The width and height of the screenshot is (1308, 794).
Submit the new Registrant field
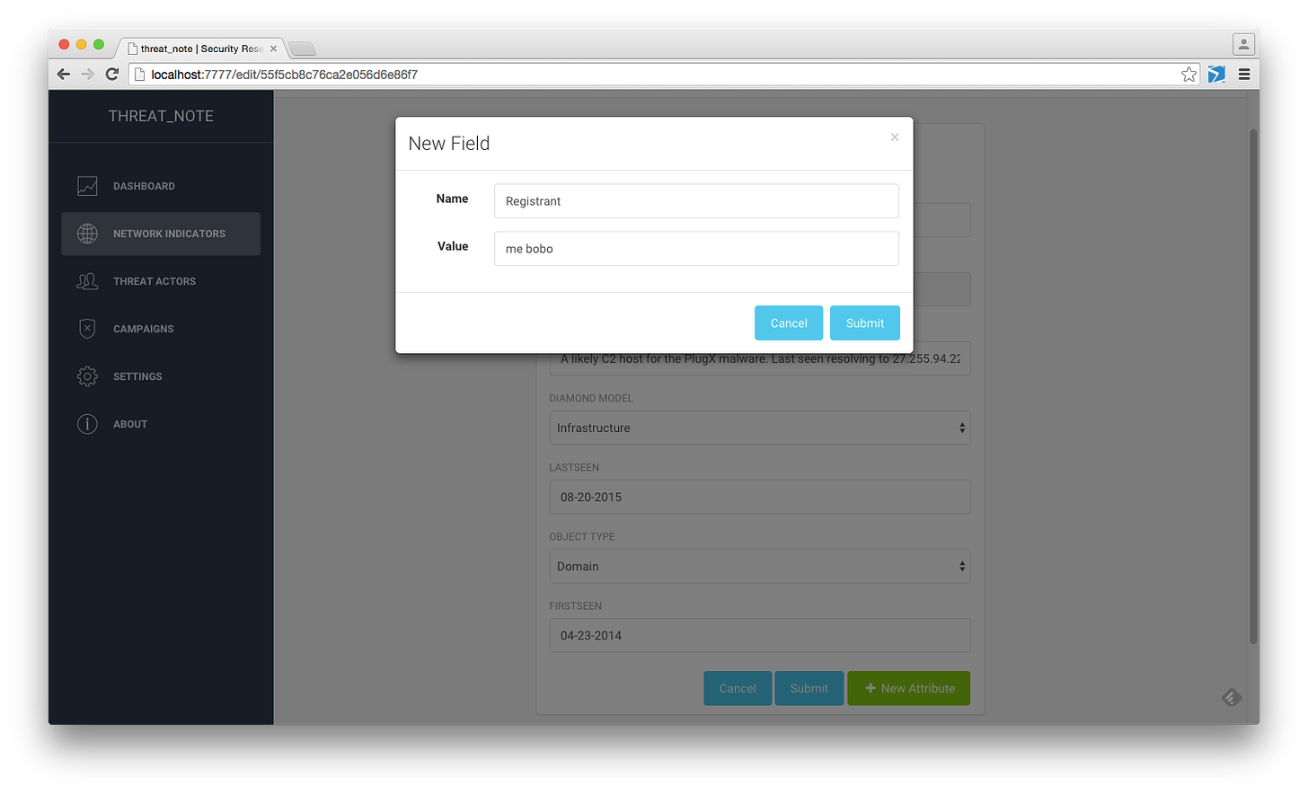[863, 322]
